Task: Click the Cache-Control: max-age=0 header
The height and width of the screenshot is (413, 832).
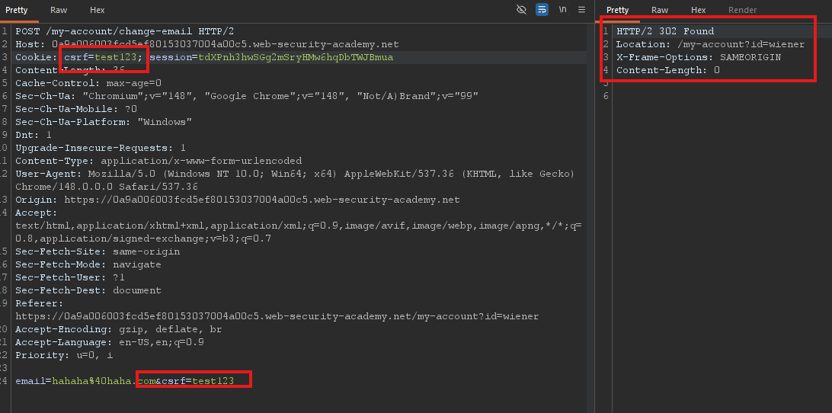Action: [88, 83]
